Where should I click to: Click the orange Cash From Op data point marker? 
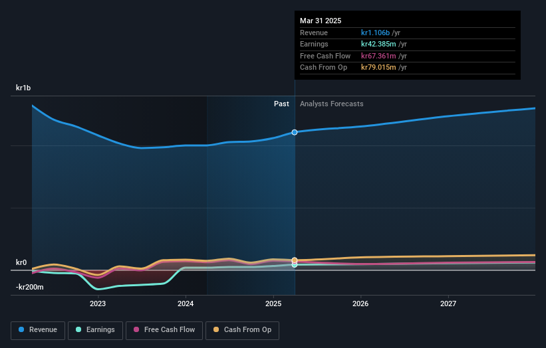pos(295,260)
